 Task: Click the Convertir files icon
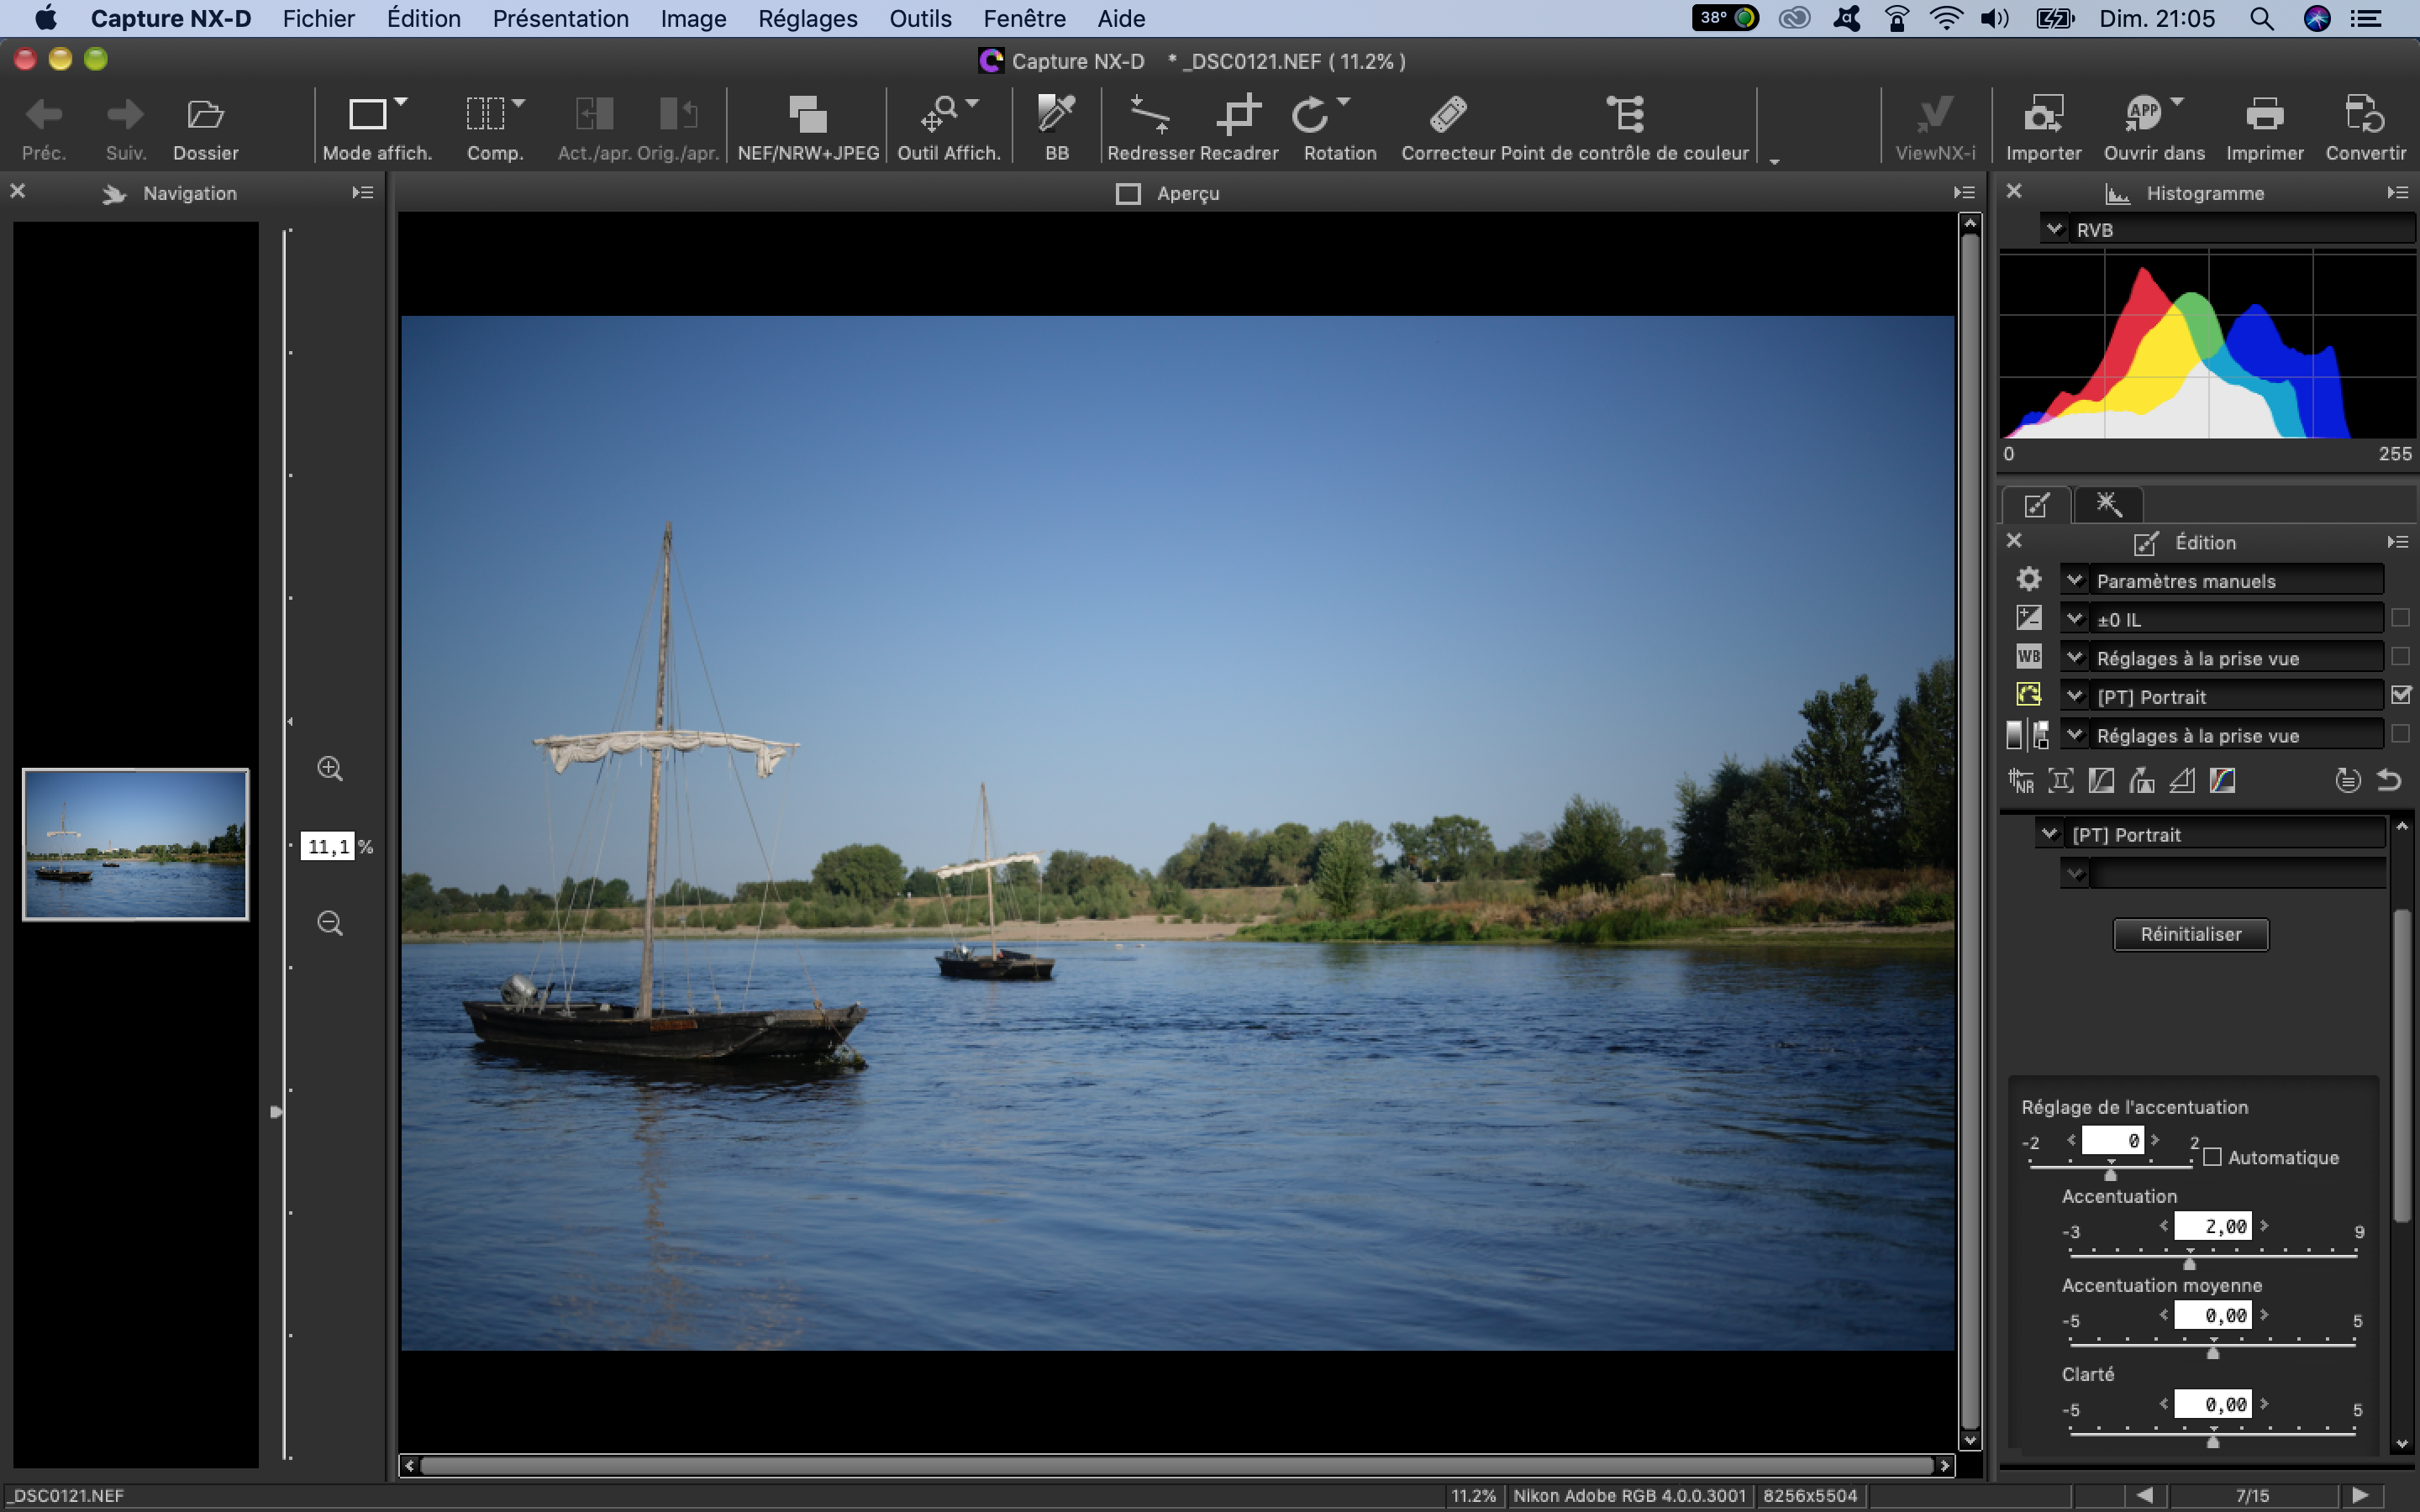(2365, 115)
